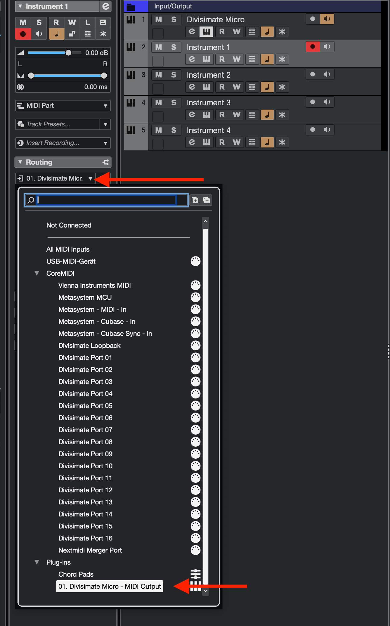Collapse the CoreMIDI group
Image resolution: width=390 pixels, height=626 pixels.
(x=37, y=273)
